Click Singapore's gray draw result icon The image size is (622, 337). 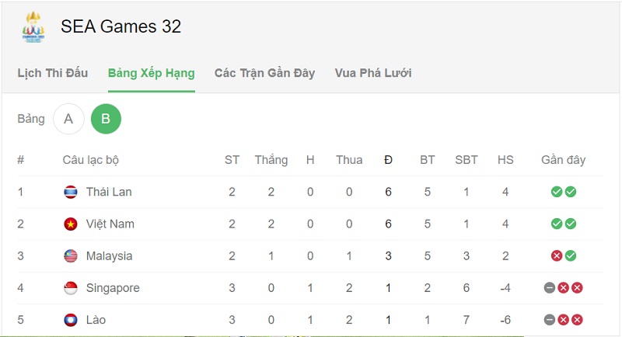(550, 288)
